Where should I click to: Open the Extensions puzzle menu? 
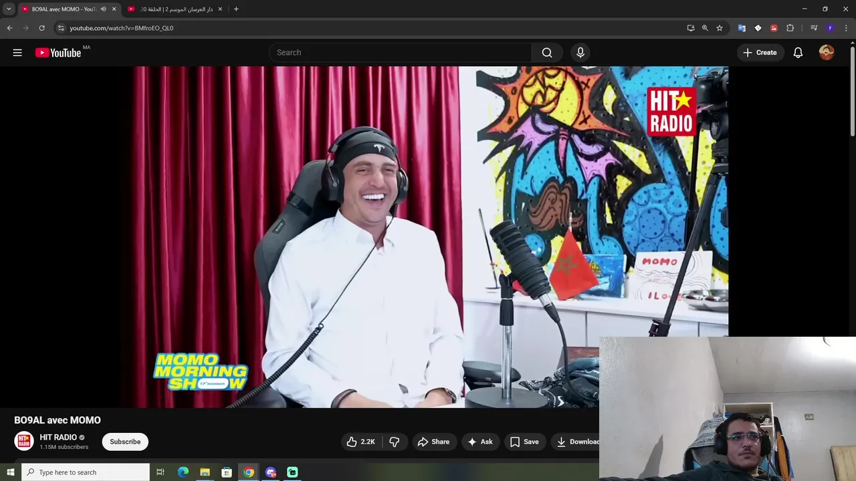tap(790, 28)
